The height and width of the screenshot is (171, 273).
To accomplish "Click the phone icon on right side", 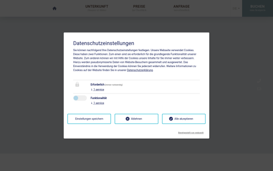I will tap(259, 81).
